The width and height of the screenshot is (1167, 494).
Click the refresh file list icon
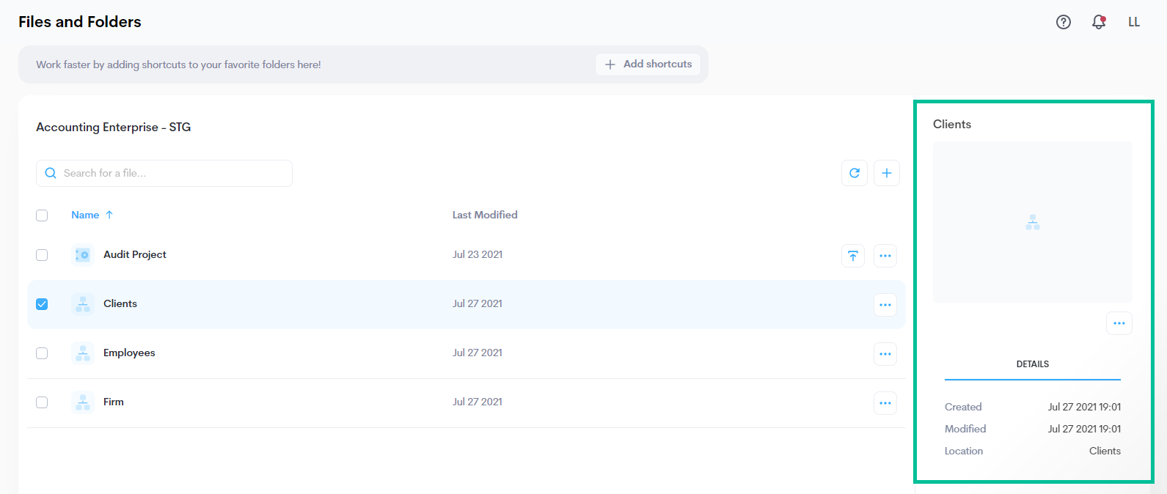coord(854,173)
